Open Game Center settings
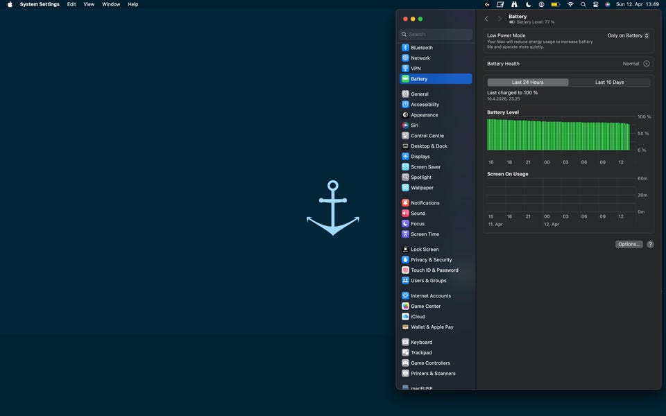Screen dimensions: 666x416 (425, 306)
